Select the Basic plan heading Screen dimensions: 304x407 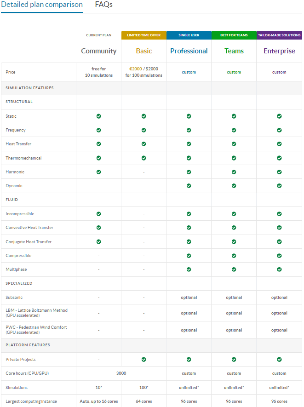click(x=144, y=51)
